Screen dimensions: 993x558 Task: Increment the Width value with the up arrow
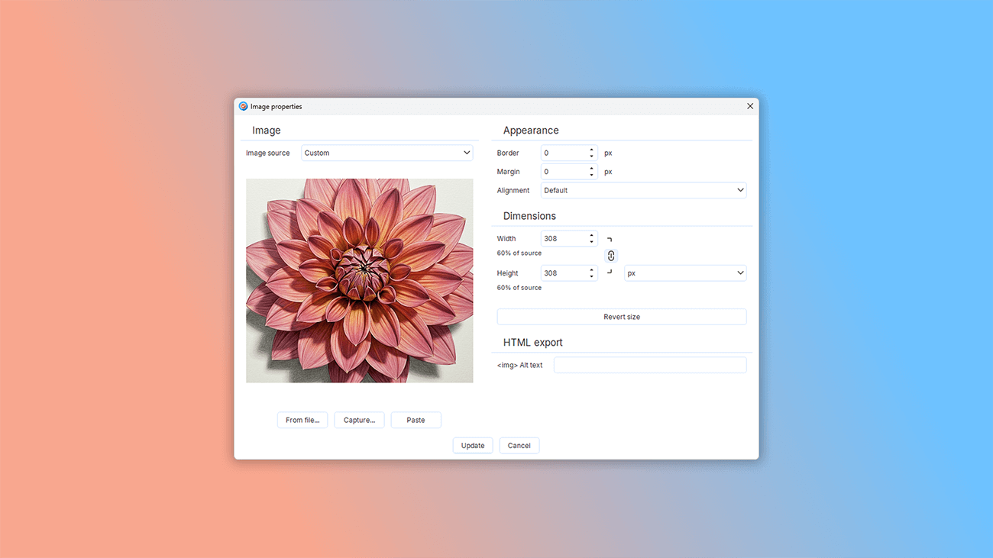point(590,235)
